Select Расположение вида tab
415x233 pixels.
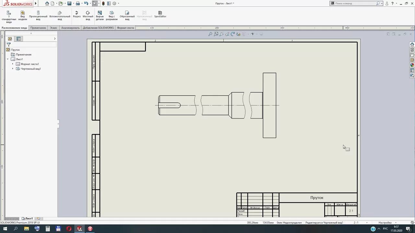(x=15, y=28)
